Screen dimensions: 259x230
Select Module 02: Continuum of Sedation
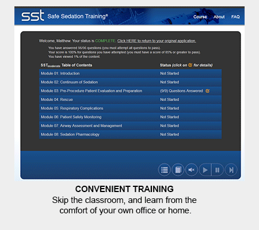tap(131, 82)
